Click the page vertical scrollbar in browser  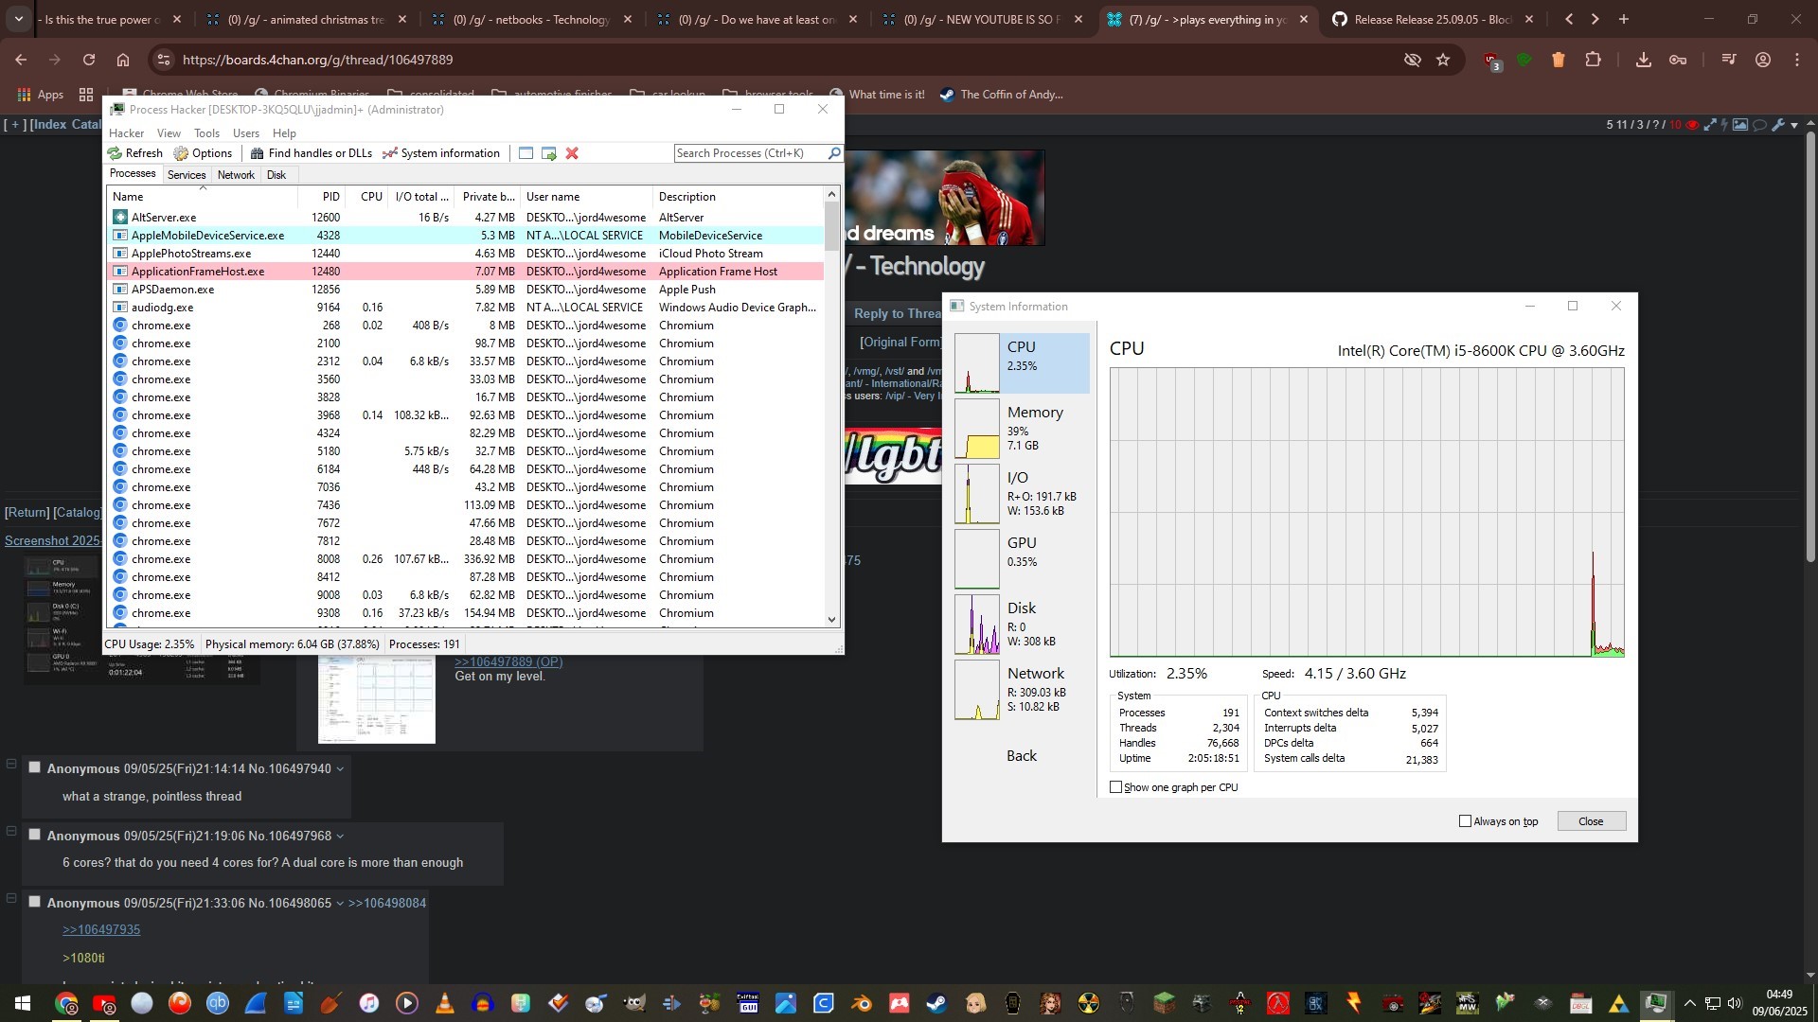1810,345
